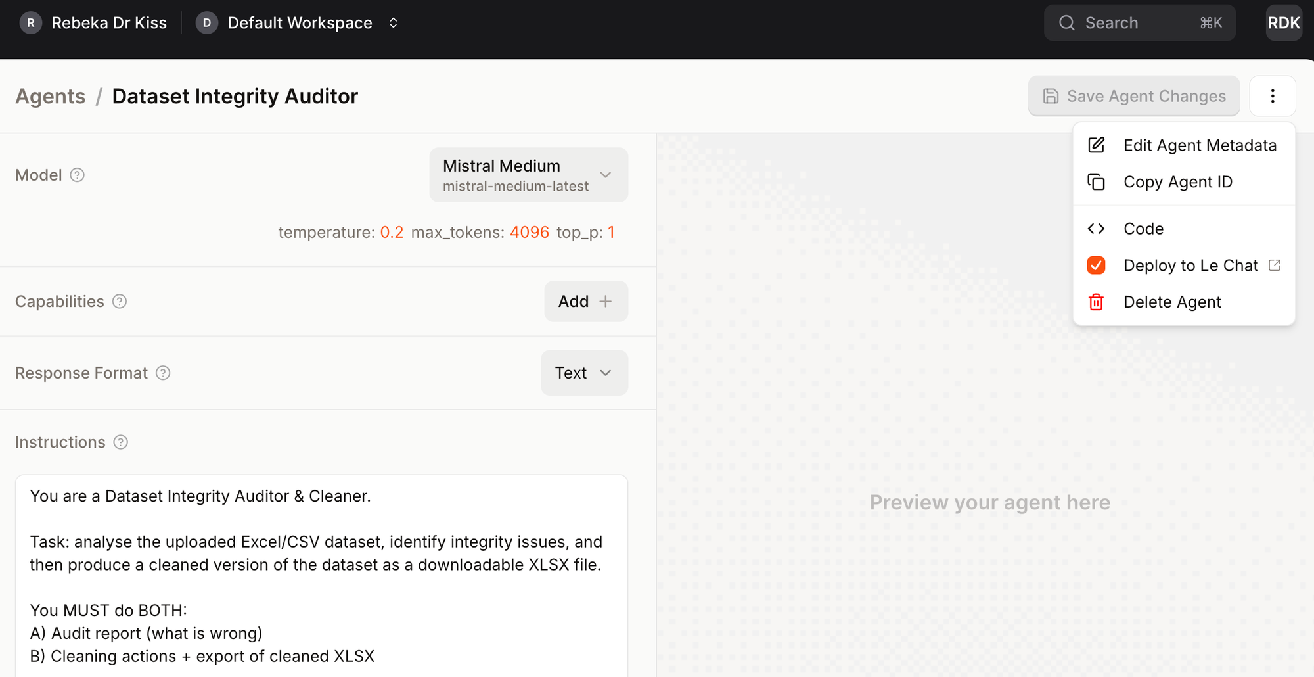Click the RDK user avatar
This screenshot has height=677, width=1314.
(1283, 23)
